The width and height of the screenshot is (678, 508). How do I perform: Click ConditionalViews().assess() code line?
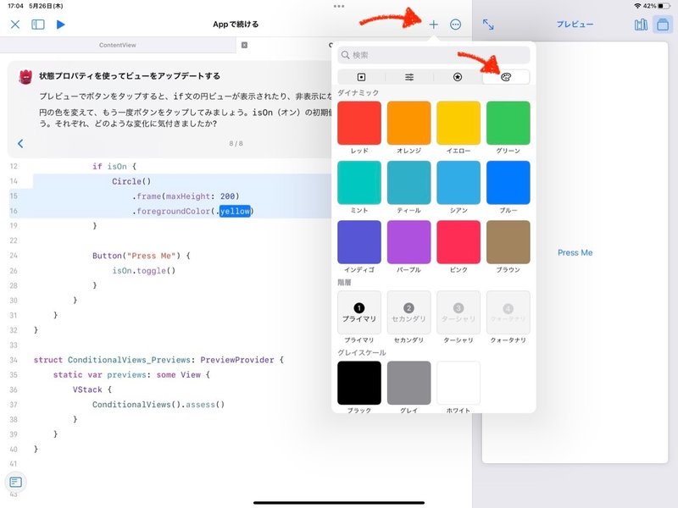(158, 405)
